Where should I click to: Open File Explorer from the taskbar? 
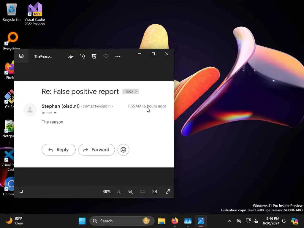point(162,221)
